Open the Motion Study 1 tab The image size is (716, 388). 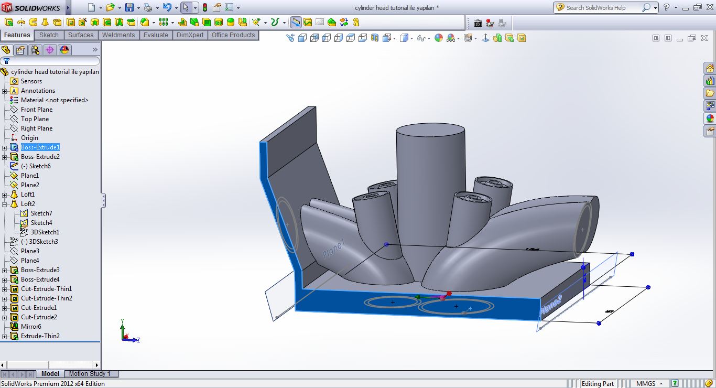[x=90, y=374]
